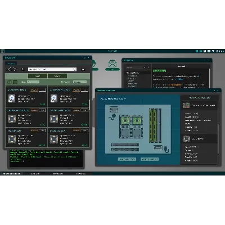
Task: Switch to third window in bottom taskbar
Action: tap(58, 174)
